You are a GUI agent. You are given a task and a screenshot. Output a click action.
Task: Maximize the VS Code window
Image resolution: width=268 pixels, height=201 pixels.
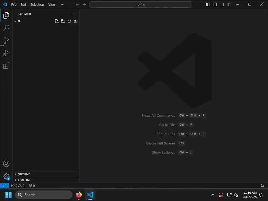(249, 5)
